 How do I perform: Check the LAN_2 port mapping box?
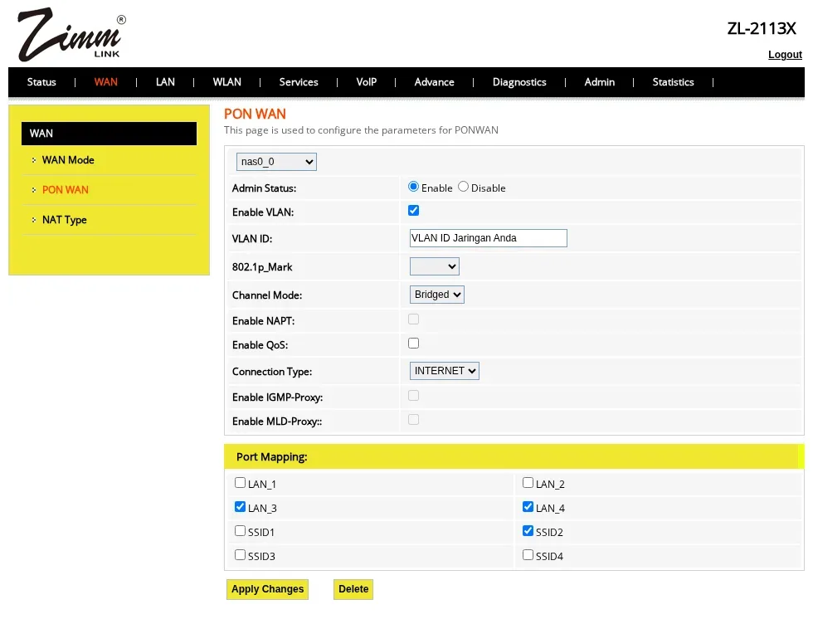(528, 483)
